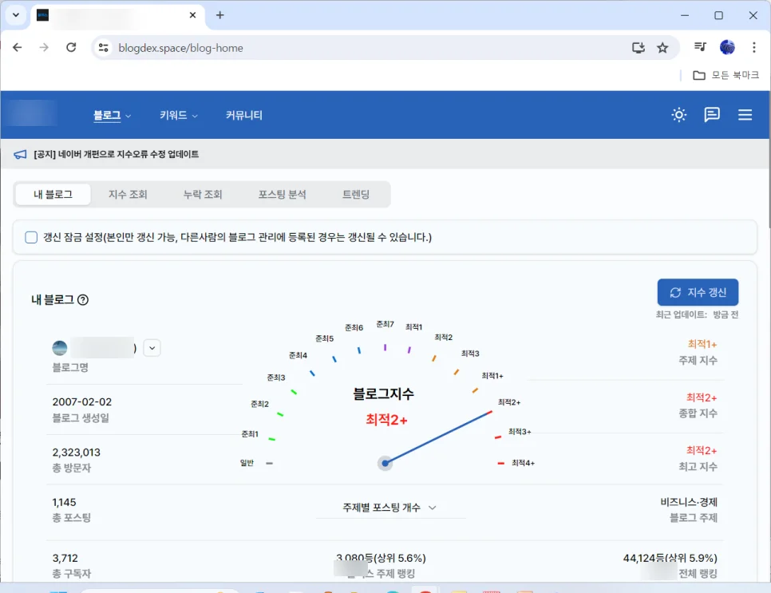Click the 3,080등(상위 5.6%) topic ranking
Image resolution: width=771 pixels, height=593 pixels.
(x=381, y=558)
